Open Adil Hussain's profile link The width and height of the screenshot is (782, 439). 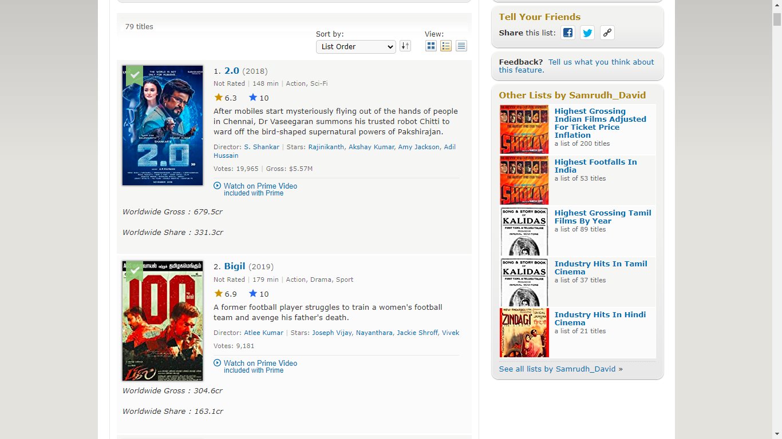(335, 151)
